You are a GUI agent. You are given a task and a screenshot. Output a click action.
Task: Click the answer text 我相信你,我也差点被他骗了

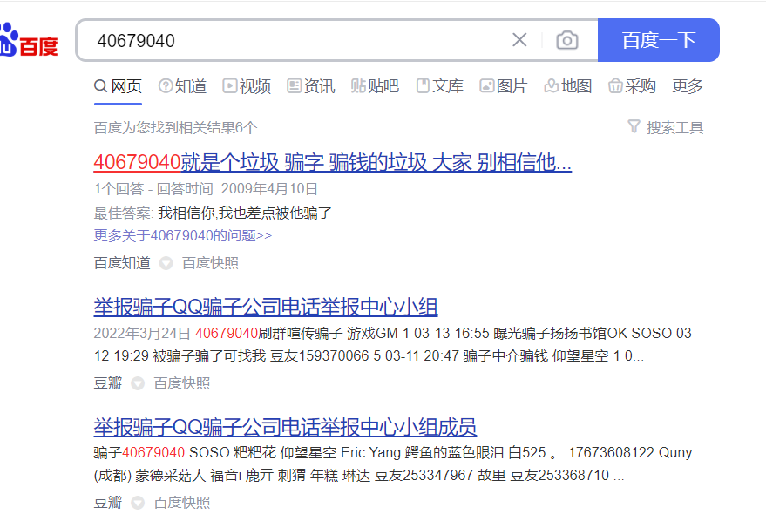245,213
